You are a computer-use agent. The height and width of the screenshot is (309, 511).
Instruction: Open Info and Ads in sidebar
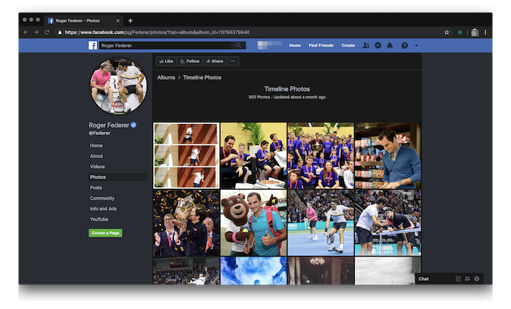tap(103, 209)
